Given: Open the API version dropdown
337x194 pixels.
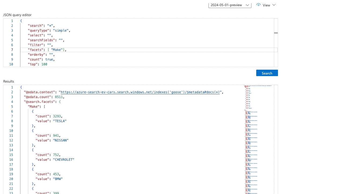Looking at the screenshot, I should 248,5.
